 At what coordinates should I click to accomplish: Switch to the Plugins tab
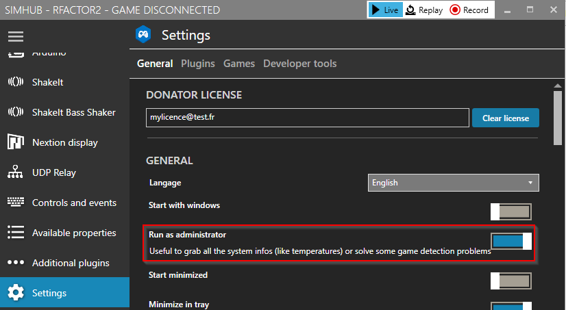(198, 64)
